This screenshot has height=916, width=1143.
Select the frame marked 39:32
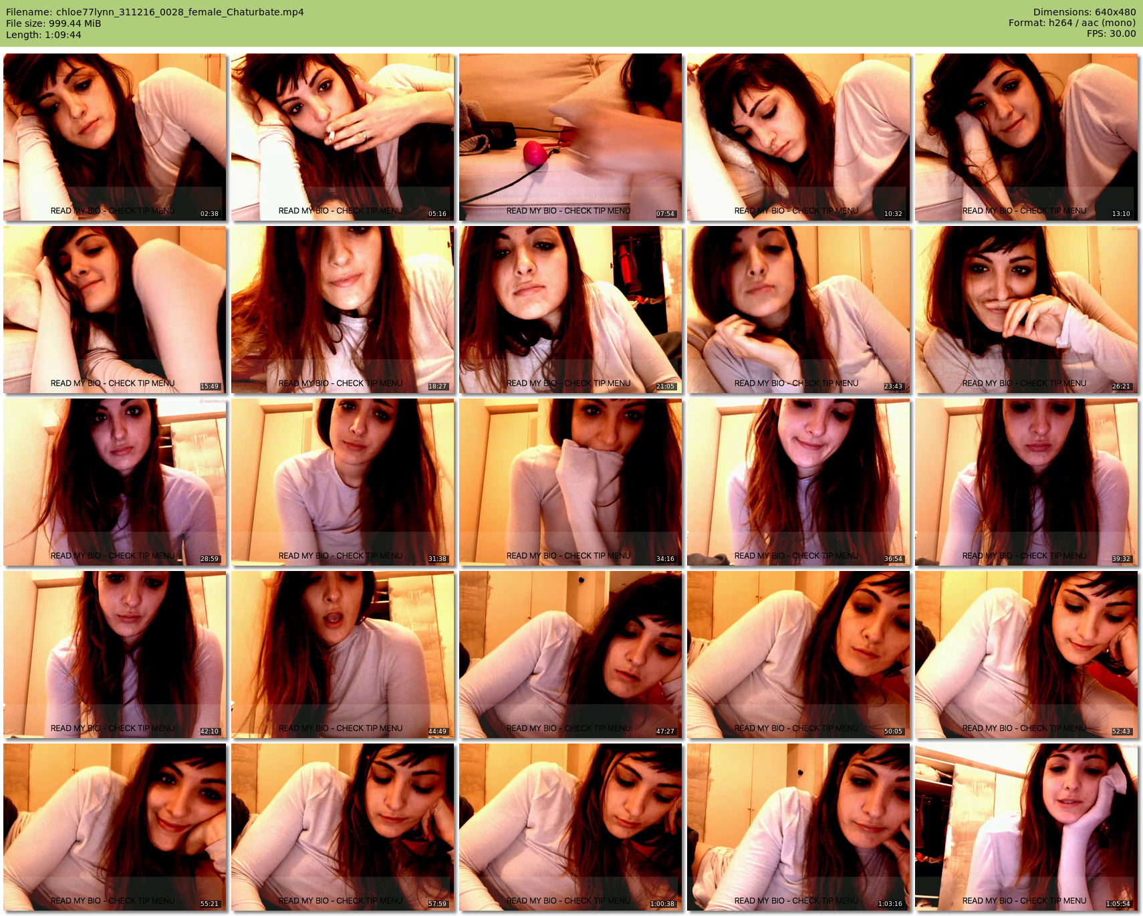tap(1026, 482)
